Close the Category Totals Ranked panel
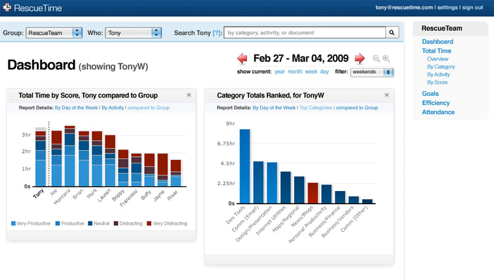Image resolution: width=494 pixels, height=280 pixels. 387,95
